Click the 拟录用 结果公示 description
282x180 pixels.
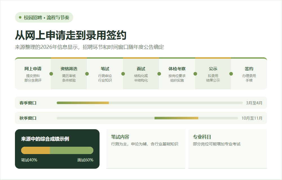tap(213, 78)
